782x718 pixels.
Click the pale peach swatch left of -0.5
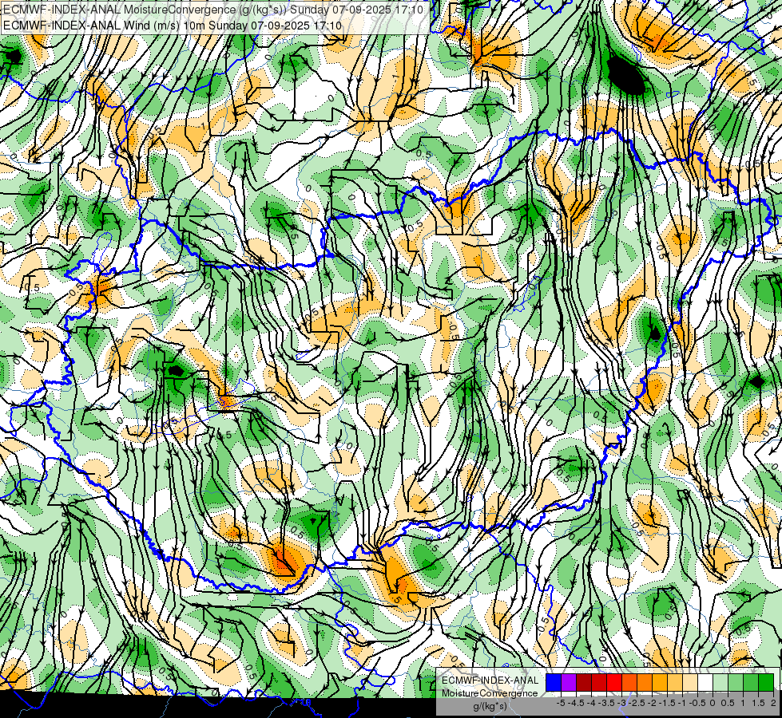click(689, 682)
